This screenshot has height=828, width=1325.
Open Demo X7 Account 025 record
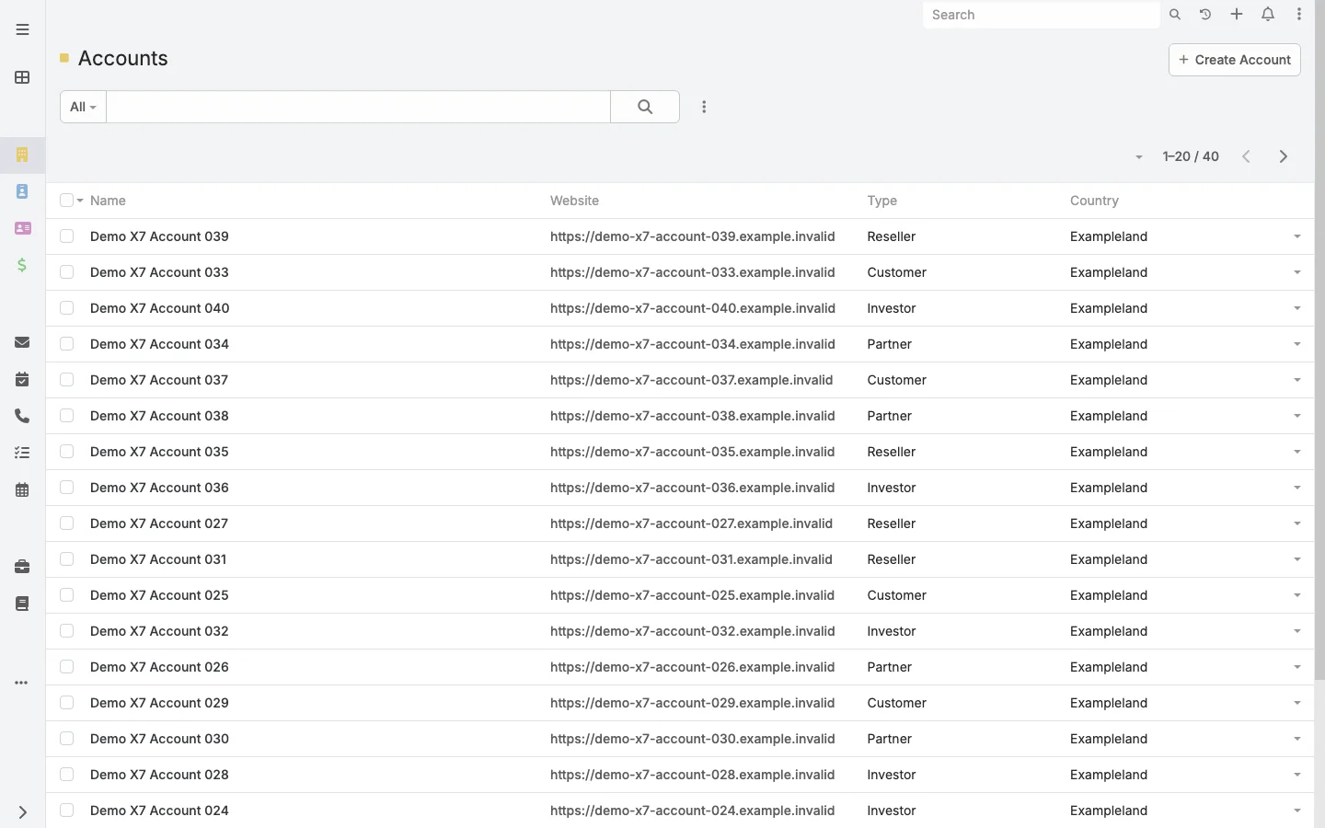(x=159, y=595)
